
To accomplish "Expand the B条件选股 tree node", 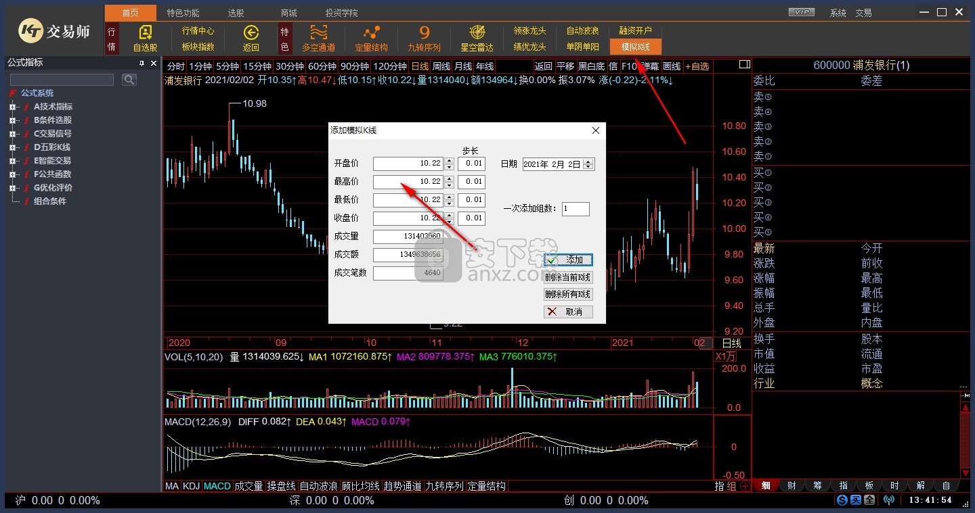I will 12,120.
